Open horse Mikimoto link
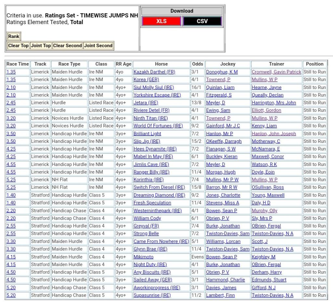This screenshot has height=306, width=333. click(x=143, y=257)
